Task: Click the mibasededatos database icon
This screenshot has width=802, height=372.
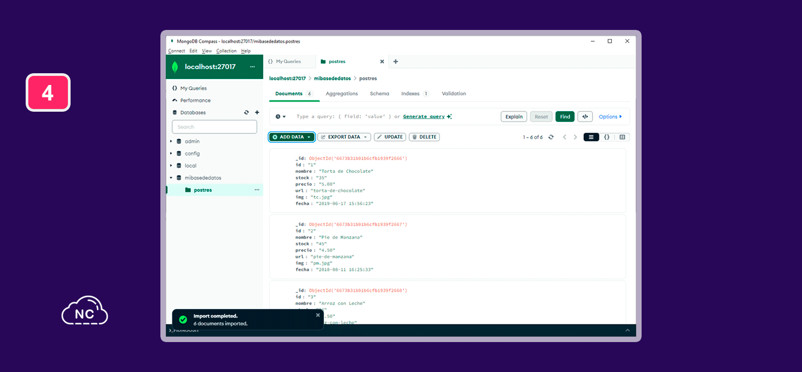Action: (x=179, y=178)
